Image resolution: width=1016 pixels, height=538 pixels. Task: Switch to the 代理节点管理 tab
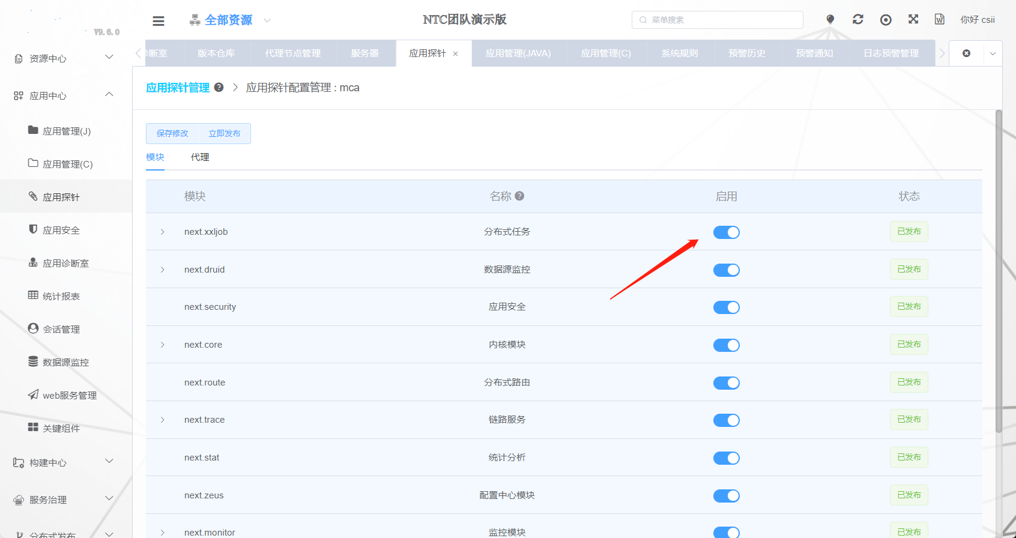tap(293, 53)
